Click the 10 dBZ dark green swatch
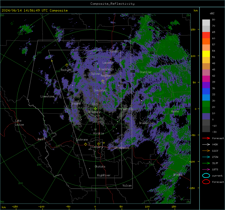 click(206, 110)
